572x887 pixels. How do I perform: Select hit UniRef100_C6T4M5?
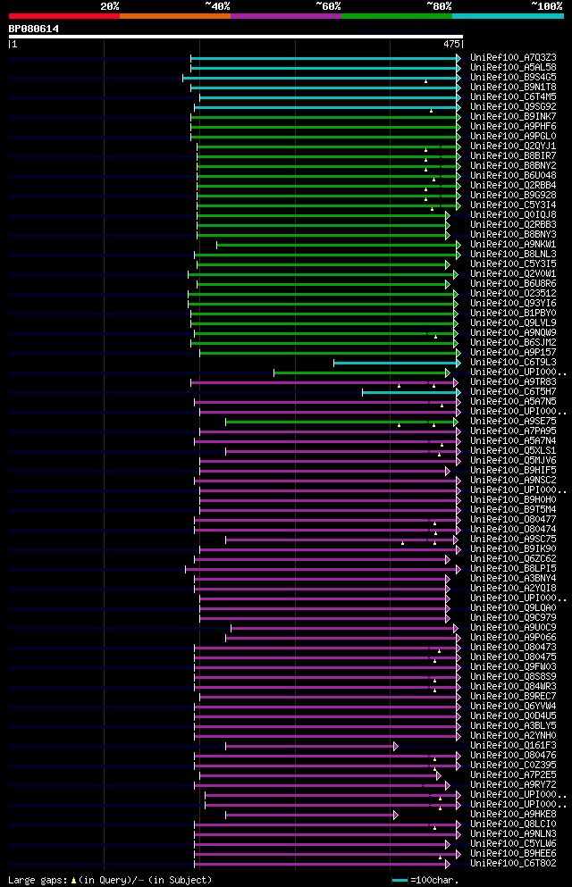pyautogui.click(x=513, y=96)
